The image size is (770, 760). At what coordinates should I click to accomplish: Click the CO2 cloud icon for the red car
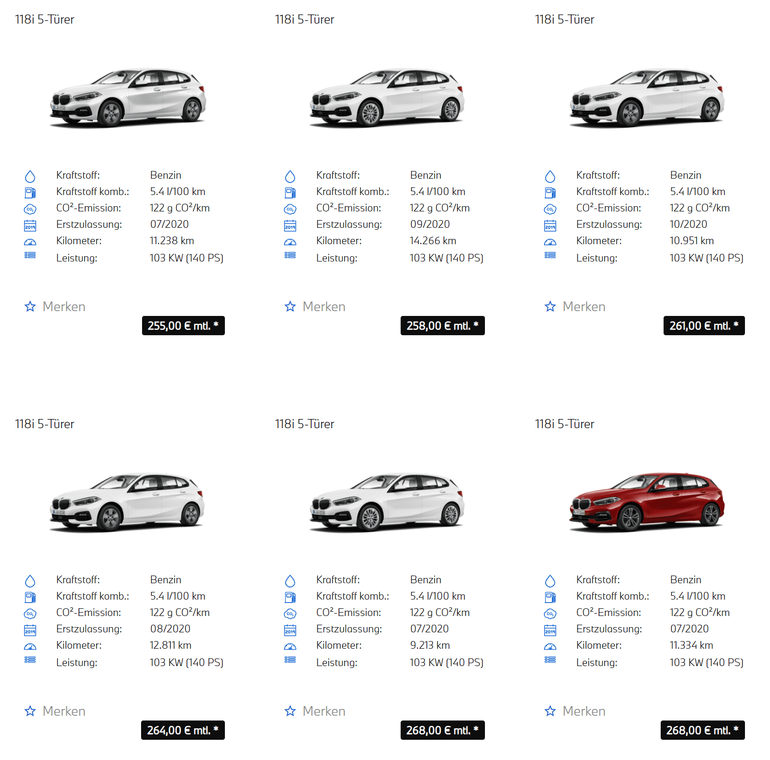click(x=550, y=614)
